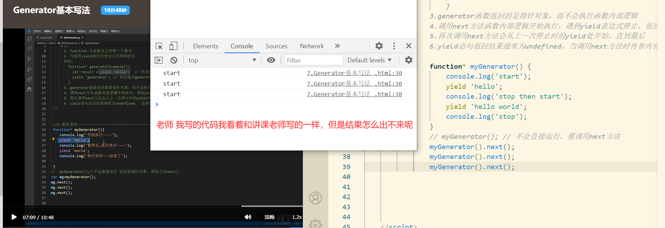Screen dimensions: 665x228
Task: Open the 选择(S) menu in the video
Action: point(59,31)
